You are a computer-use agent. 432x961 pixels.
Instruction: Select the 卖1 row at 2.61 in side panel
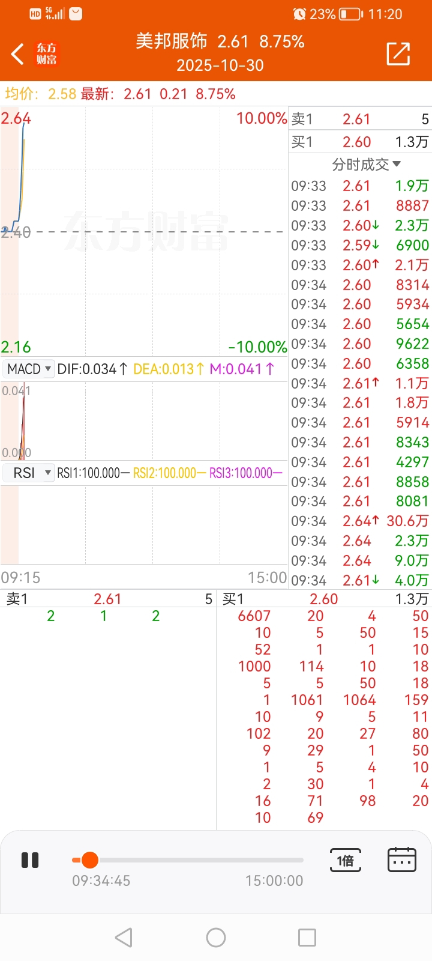point(360,119)
